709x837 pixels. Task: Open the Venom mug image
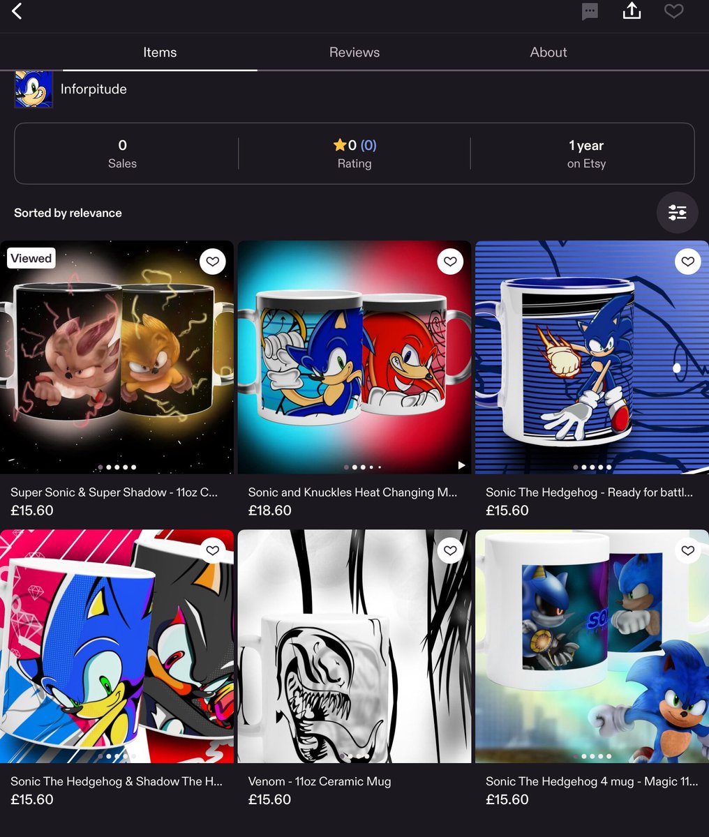point(354,647)
